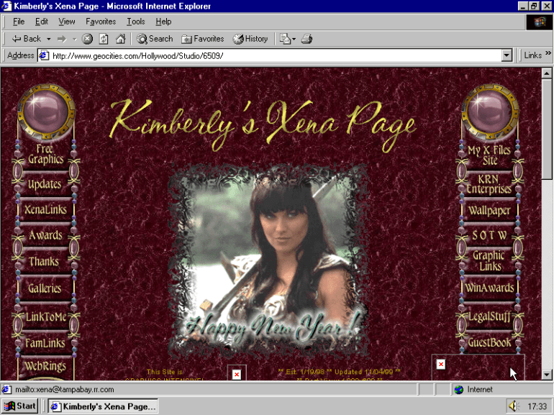Open the KRN Enterprises link

(x=489, y=184)
